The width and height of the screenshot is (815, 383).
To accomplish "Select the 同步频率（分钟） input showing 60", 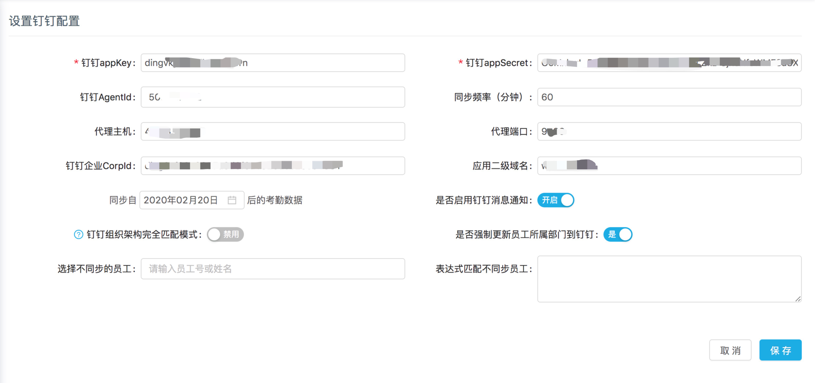I will [x=669, y=97].
